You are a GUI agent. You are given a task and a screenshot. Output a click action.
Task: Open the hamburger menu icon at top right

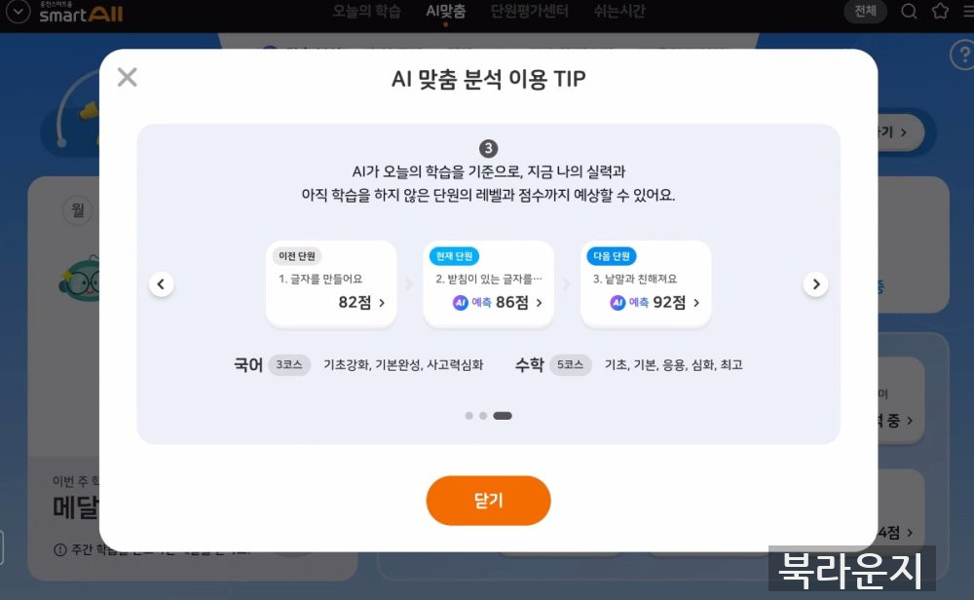[x=968, y=11]
